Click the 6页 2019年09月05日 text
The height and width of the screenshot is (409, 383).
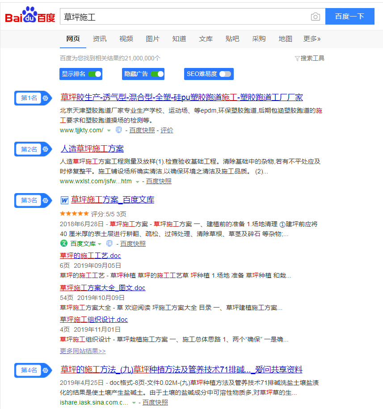click(90, 266)
